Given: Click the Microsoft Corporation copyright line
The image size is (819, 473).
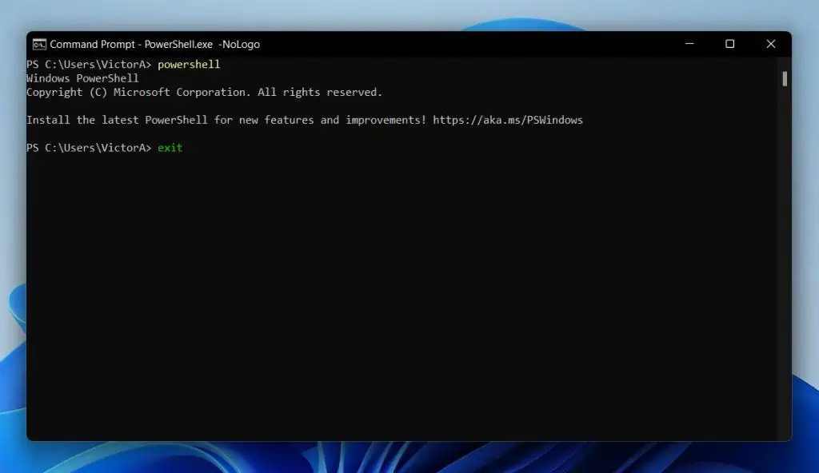Looking at the screenshot, I should coord(204,93).
